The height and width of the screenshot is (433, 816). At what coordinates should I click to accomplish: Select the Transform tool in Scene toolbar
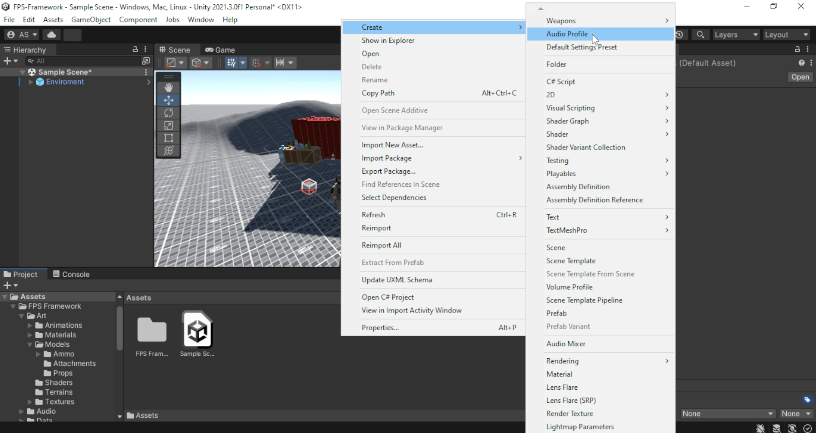click(x=169, y=150)
